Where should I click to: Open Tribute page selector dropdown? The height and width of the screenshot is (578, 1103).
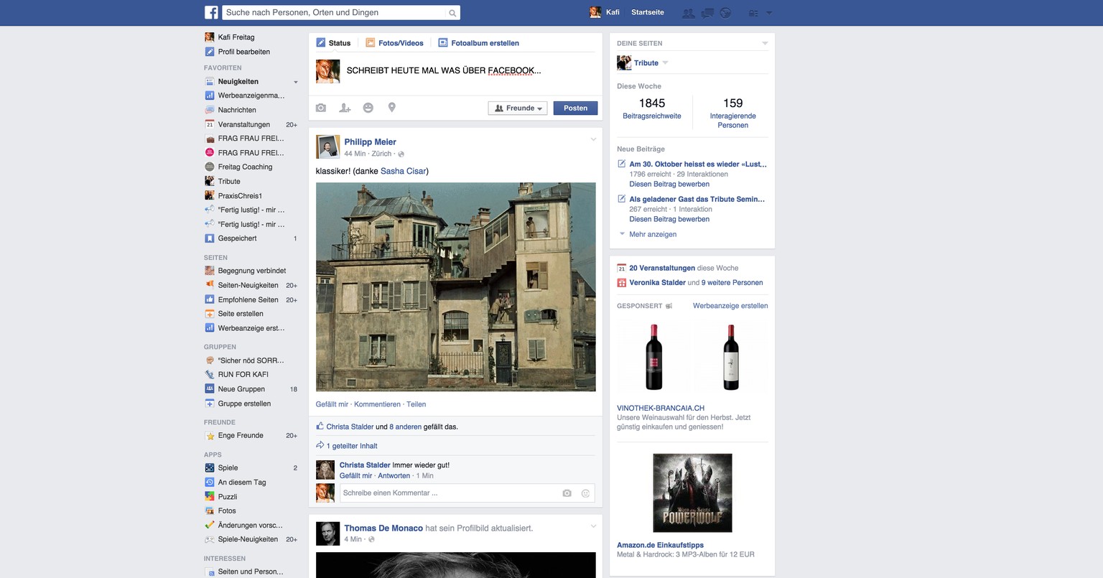coord(665,63)
